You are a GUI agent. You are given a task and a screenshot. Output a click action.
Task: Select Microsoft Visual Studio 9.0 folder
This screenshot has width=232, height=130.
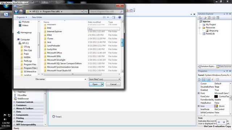59,71
